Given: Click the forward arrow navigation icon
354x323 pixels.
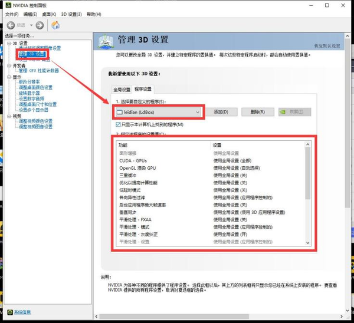Looking at the screenshot, I should click(40, 25).
